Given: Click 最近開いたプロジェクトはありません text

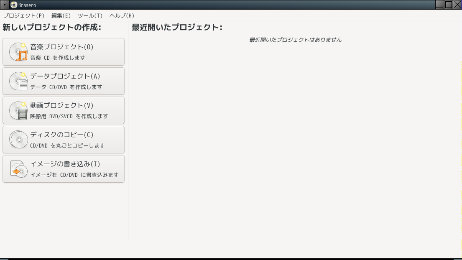Looking at the screenshot, I should point(295,40).
